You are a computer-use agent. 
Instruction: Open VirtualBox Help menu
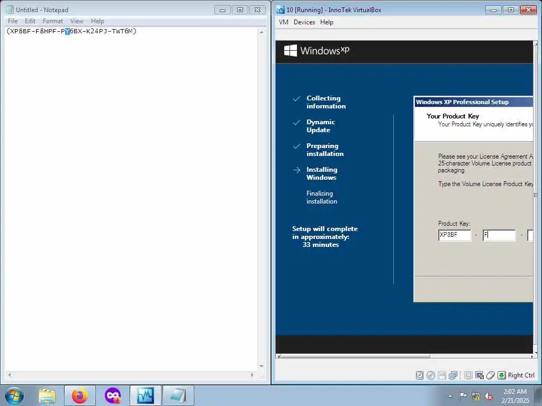pyautogui.click(x=327, y=22)
